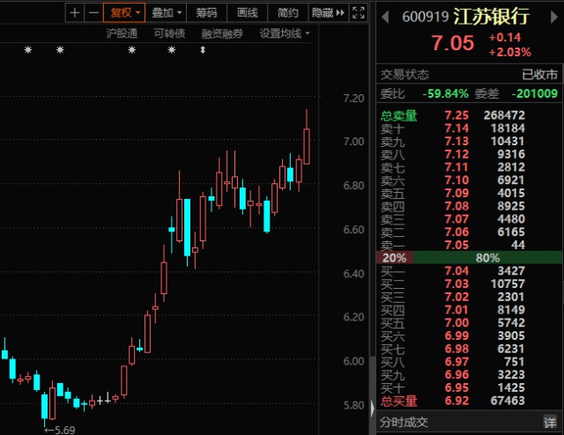Toggle fullscreen chart icon
Viewport: 564px width, 435px height.
(359, 13)
